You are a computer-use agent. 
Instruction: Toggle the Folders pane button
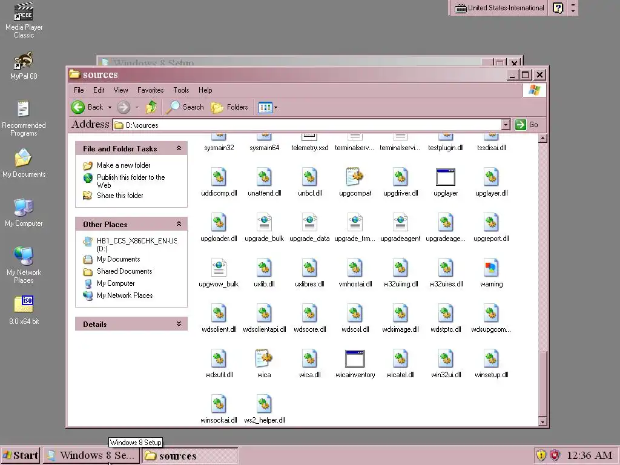point(229,107)
